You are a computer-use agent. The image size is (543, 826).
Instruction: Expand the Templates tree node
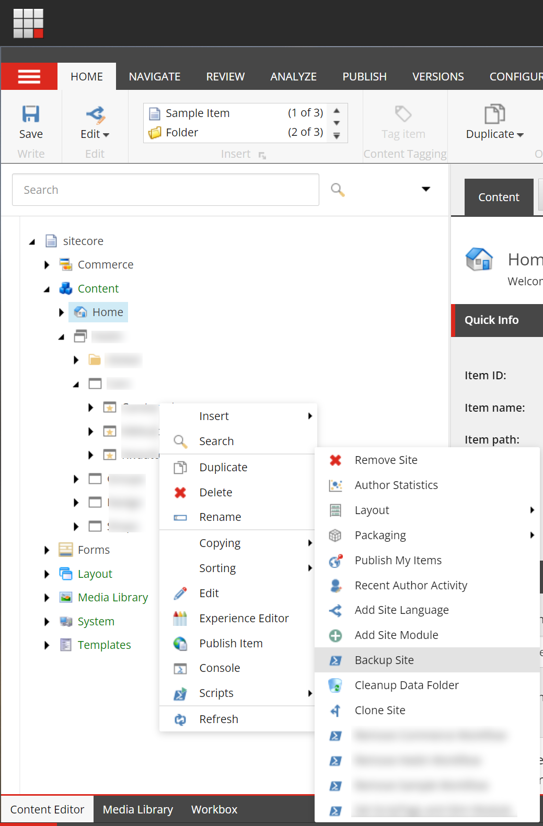[x=47, y=645]
